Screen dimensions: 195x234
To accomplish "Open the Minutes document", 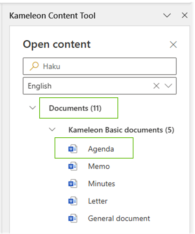I will (101, 184).
